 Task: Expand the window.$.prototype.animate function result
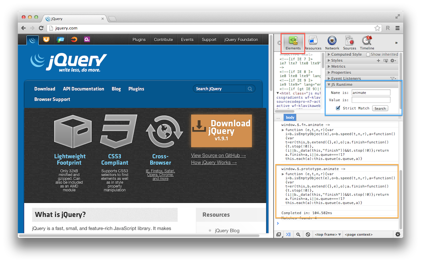(x=283, y=174)
